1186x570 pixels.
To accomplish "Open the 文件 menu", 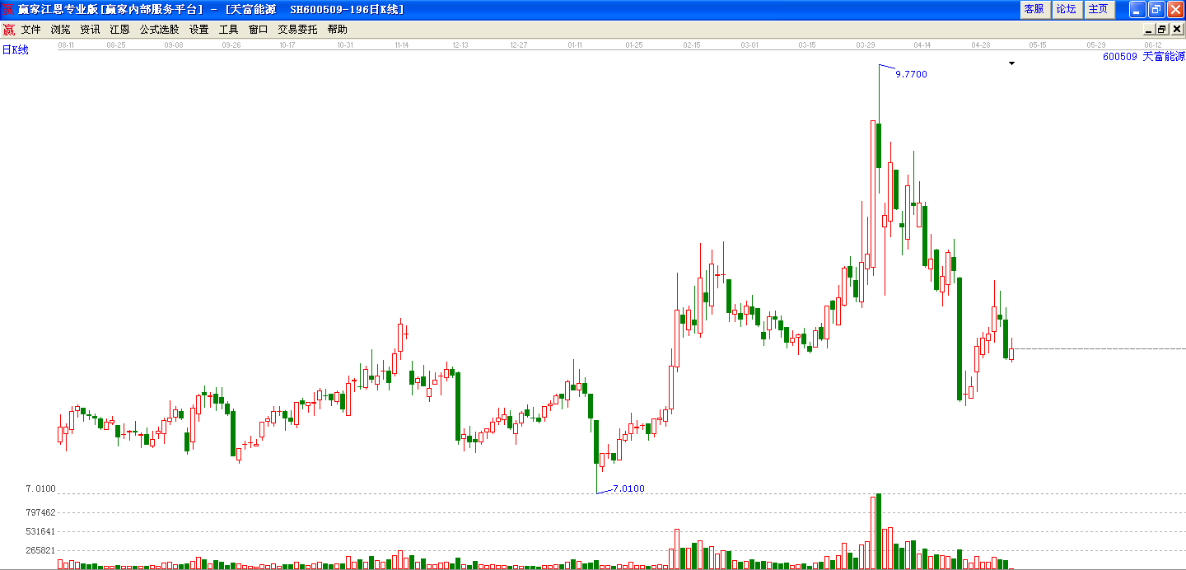I will (x=31, y=30).
